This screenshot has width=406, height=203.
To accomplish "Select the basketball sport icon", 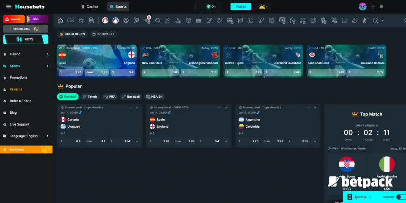I will 188,20.
